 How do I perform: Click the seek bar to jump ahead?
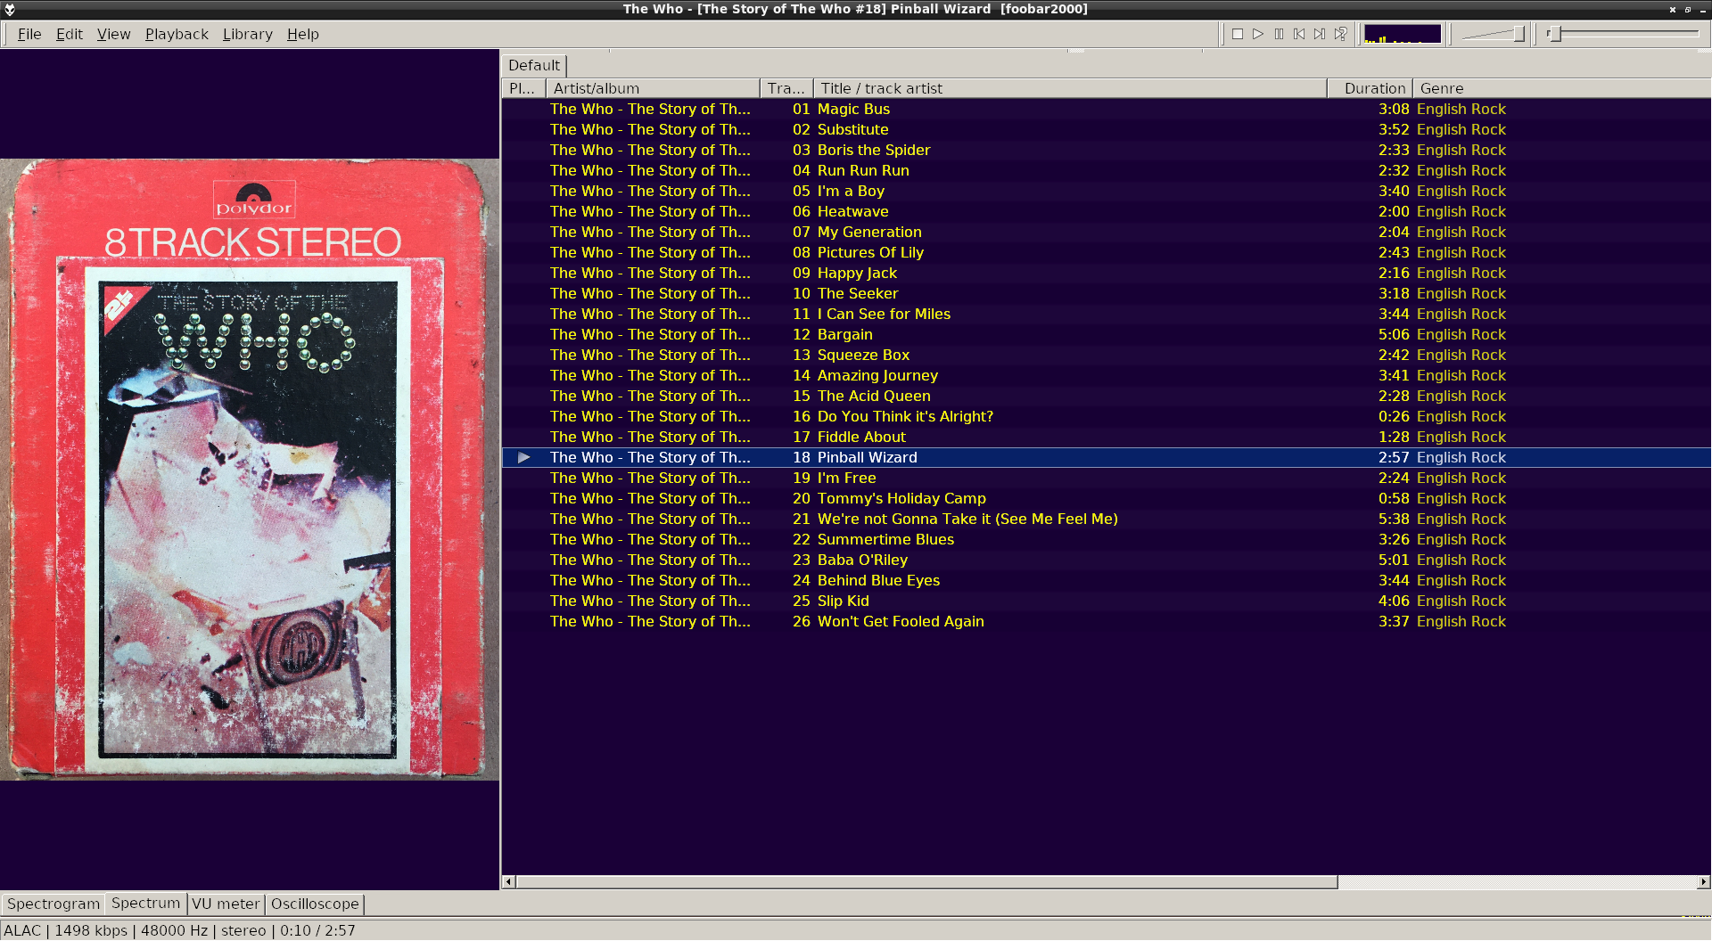click(x=1623, y=34)
